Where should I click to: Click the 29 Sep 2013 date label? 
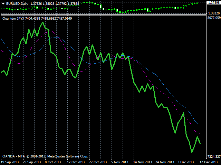32,162
